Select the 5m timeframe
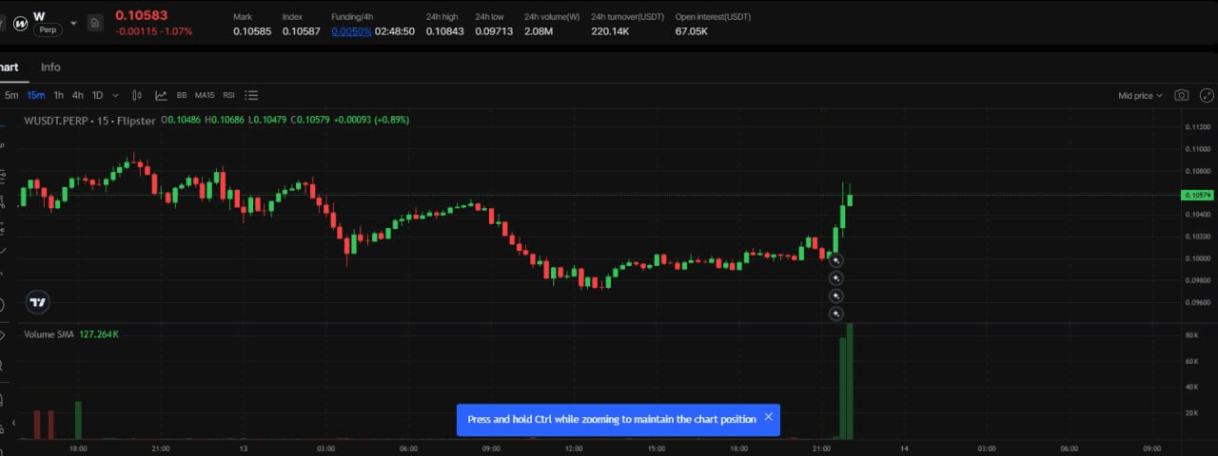The height and width of the screenshot is (456, 1218). 11,95
